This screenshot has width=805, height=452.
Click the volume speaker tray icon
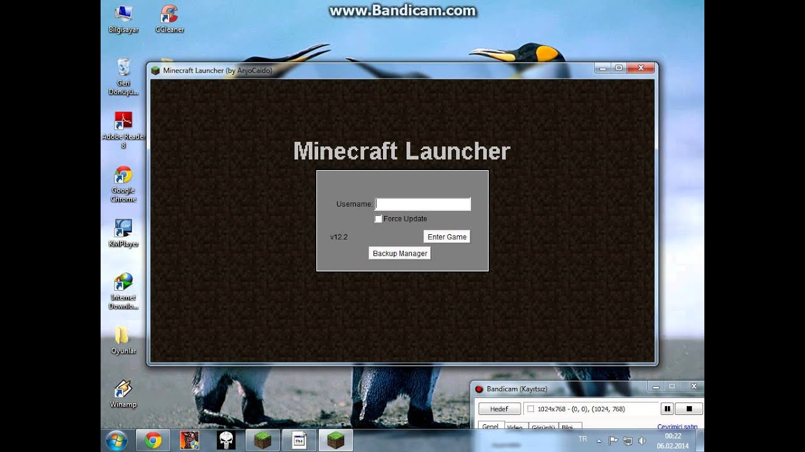point(642,441)
